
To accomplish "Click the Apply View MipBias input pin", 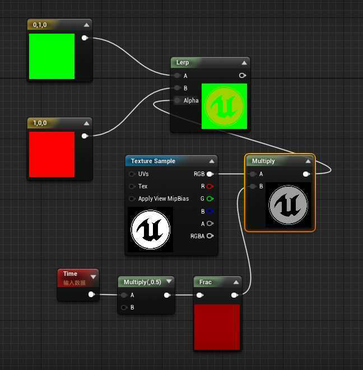I will 132,198.
